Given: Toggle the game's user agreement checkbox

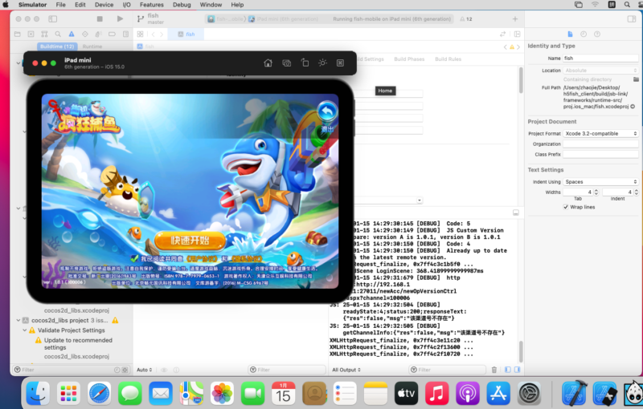Looking at the screenshot, I should (134, 259).
